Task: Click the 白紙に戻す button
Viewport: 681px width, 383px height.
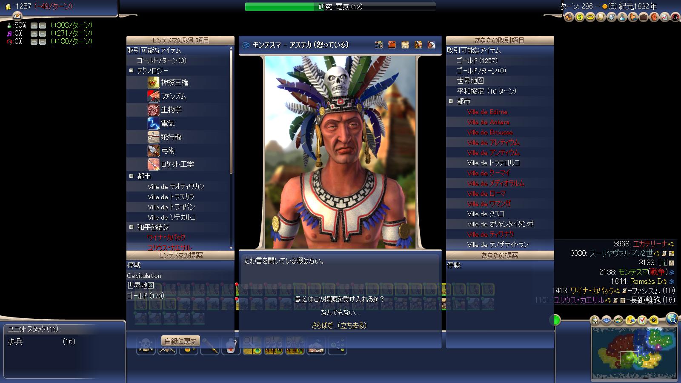Action: pyautogui.click(x=180, y=341)
